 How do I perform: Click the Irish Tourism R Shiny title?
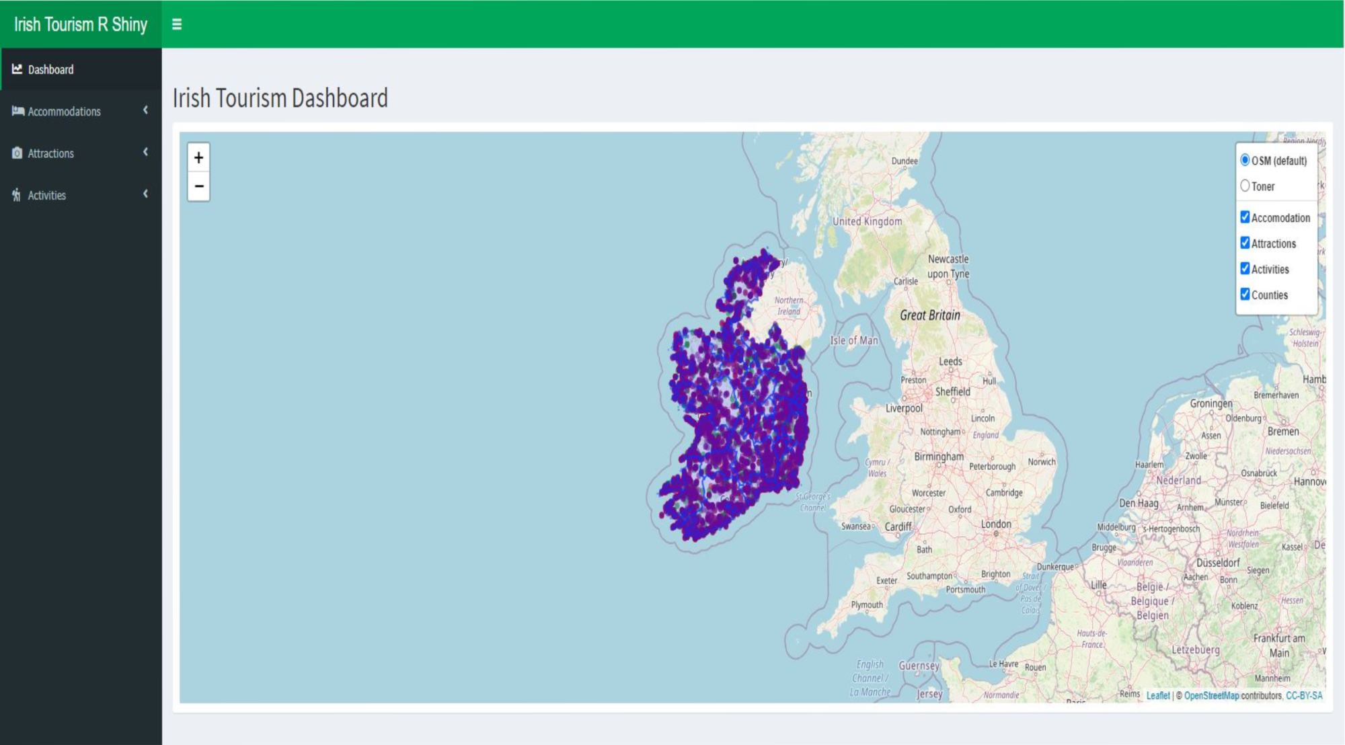point(81,24)
